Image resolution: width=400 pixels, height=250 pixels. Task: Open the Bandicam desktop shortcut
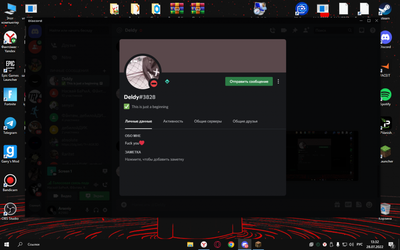(10, 183)
